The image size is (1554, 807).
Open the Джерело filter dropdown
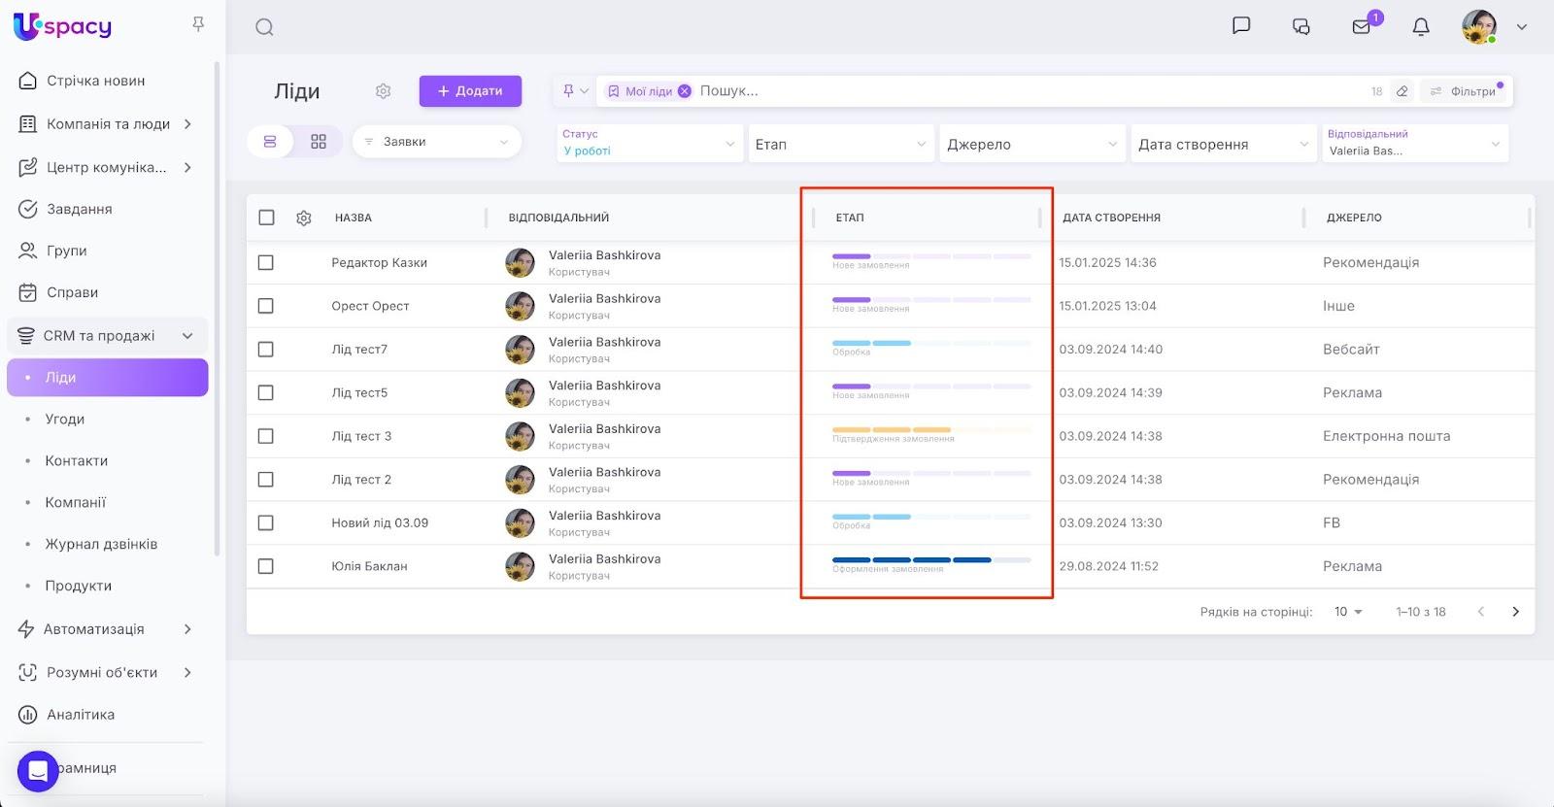point(1030,145)
